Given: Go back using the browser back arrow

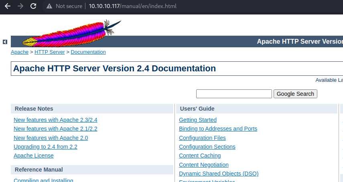Looking at the screenshot, I should pyautogui.click(x=8, y=6).
